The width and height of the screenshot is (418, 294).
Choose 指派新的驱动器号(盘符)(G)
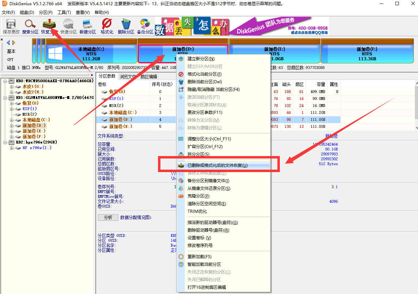tap(223, 223)
